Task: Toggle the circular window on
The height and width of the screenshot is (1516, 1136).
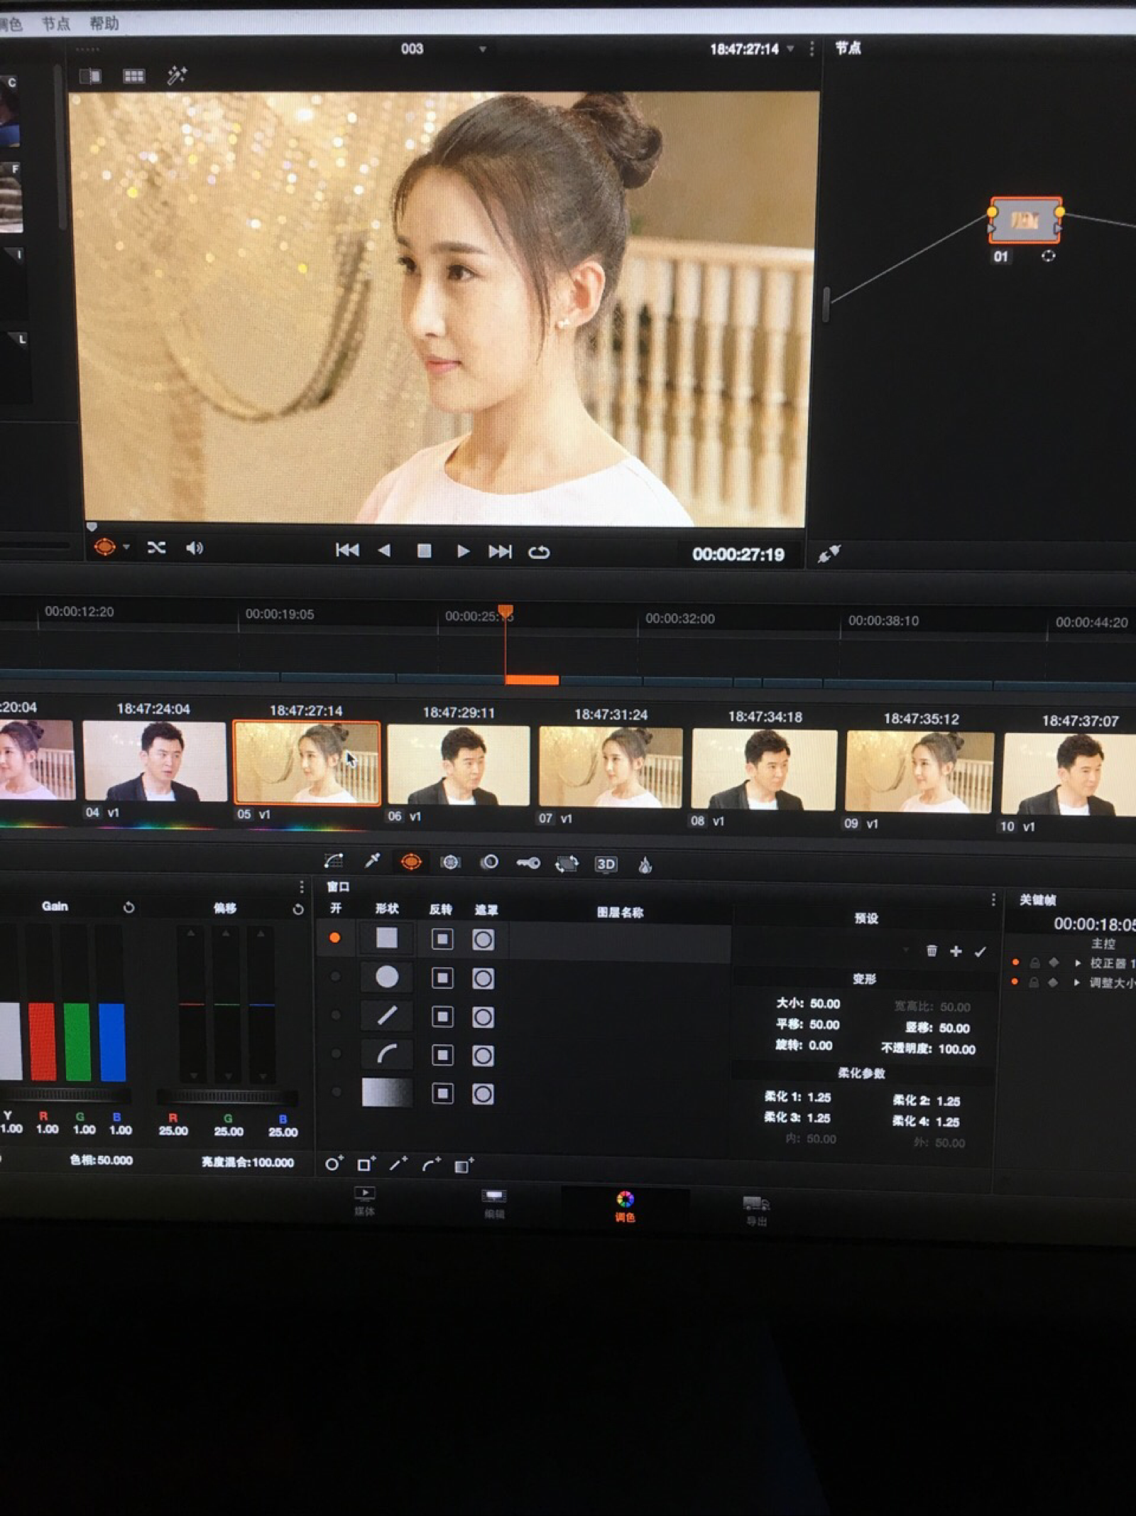Action: (335, 978)
